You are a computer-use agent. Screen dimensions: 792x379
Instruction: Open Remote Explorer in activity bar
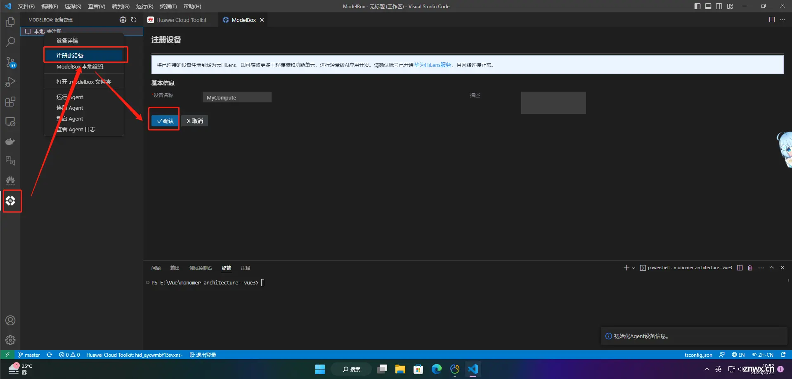tap(10, 122)
